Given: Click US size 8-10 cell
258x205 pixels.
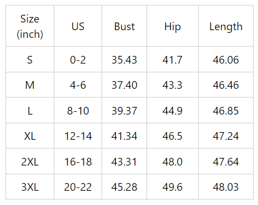Looking at the screenshot, I should click(78, 110).
